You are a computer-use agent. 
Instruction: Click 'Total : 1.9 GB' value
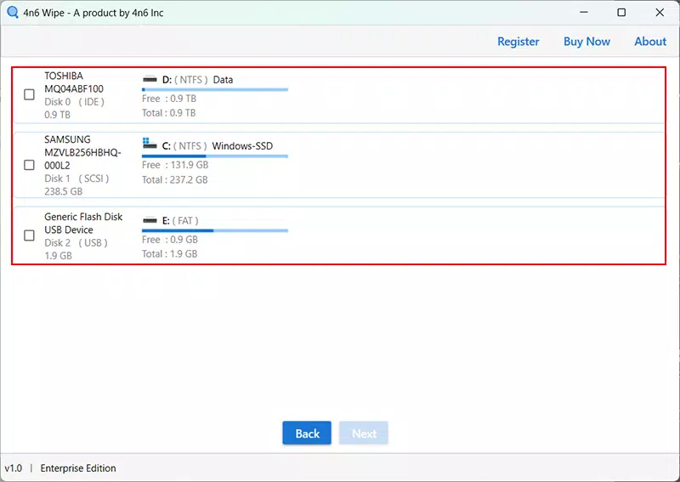[169, 254]
